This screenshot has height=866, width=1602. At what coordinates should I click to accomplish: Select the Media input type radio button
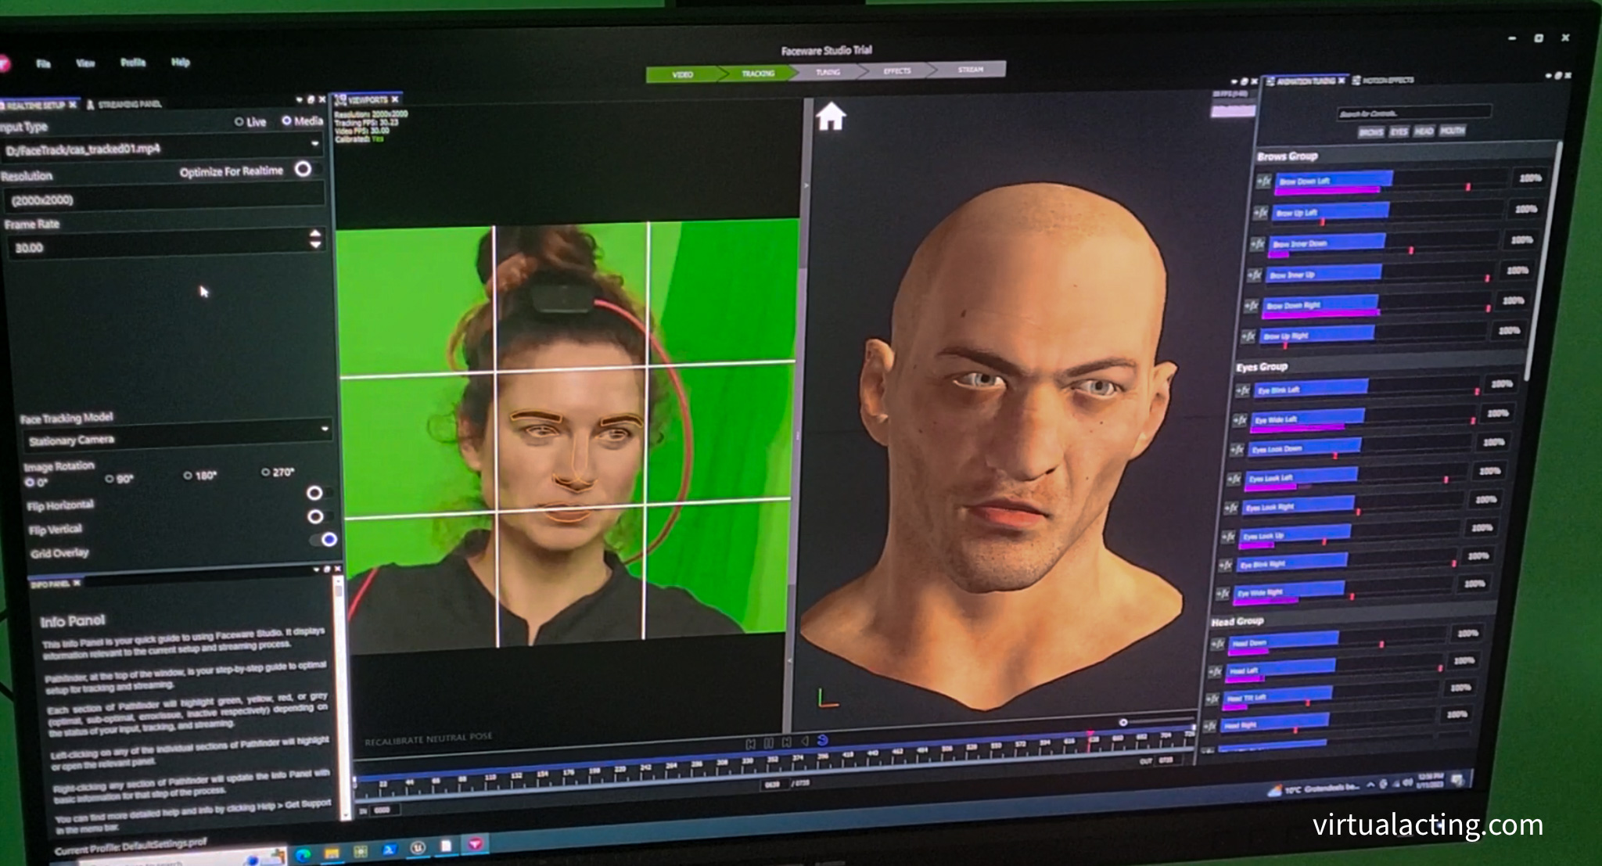tap(286, 120)
